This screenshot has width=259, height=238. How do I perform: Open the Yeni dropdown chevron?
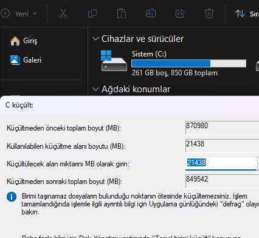[35, 14]
